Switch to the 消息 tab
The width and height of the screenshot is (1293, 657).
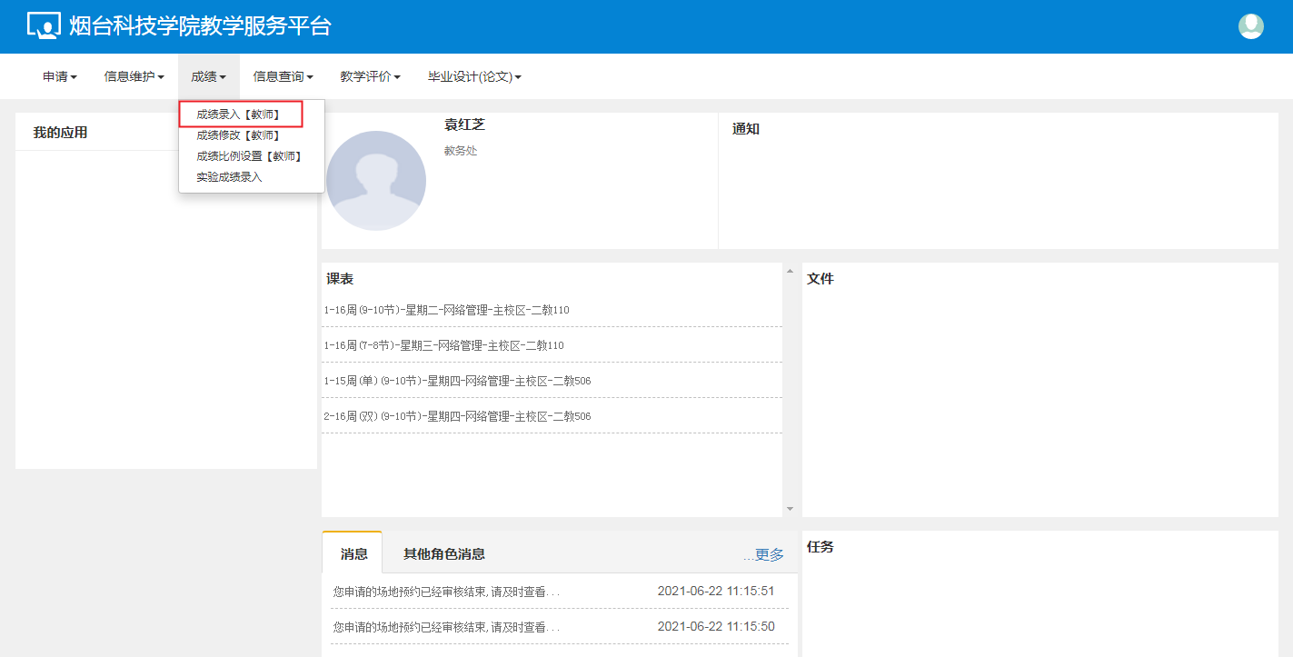(354, 553)
